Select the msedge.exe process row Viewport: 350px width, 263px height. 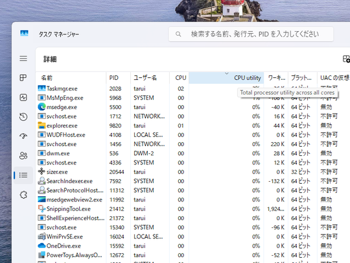(193, 107)
